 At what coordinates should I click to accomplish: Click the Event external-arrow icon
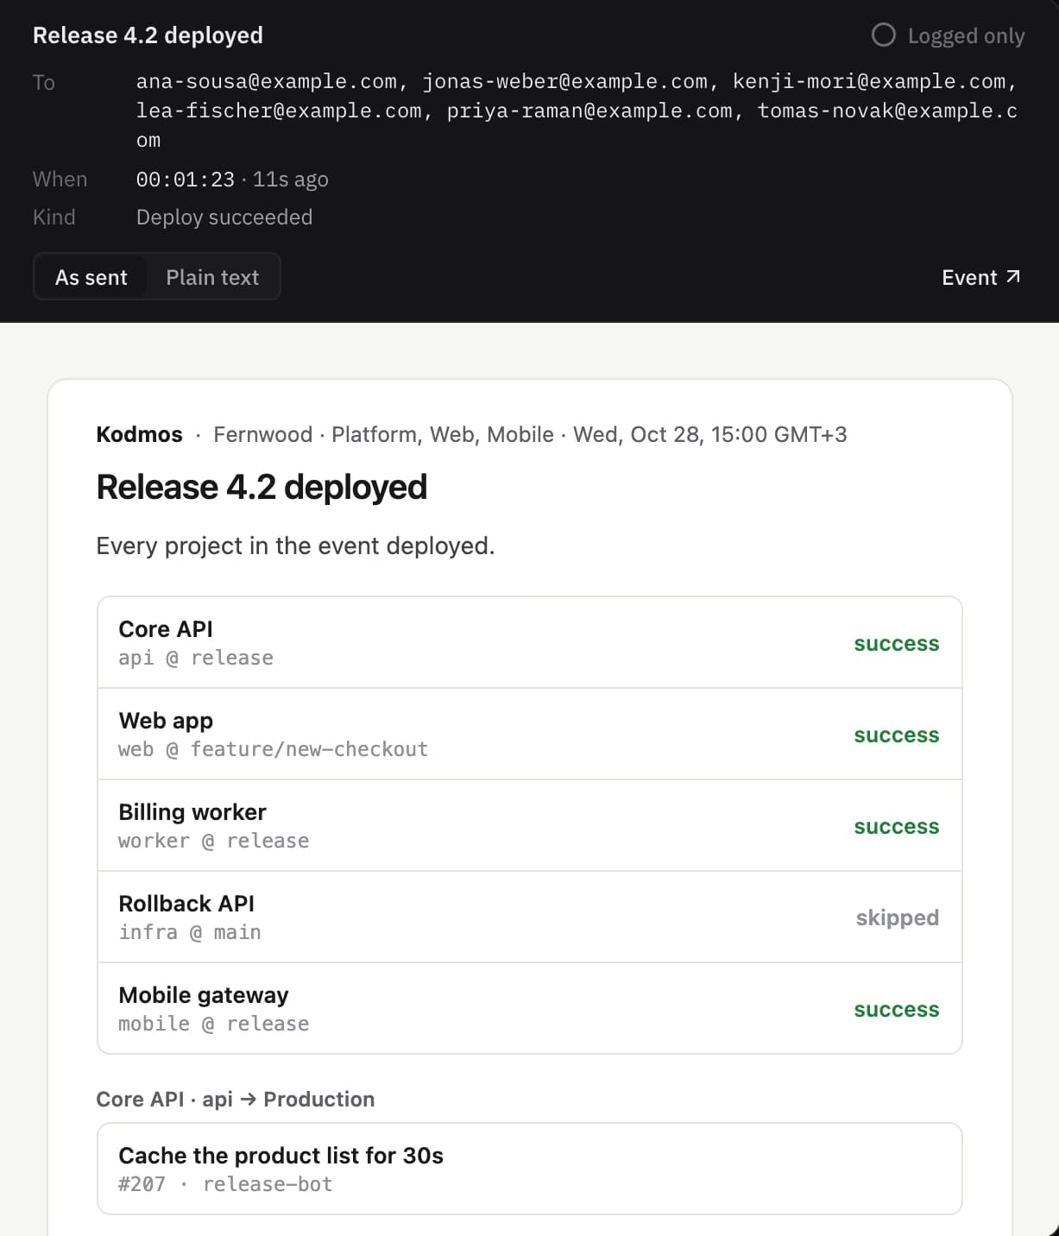(1013, 277)
